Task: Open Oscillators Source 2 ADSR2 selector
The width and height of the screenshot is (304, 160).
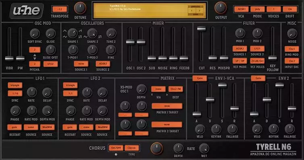Action: click(103, 64)
